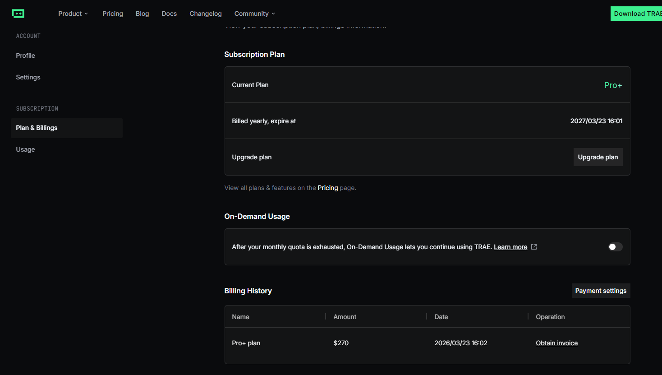This screenshot has height=375, width=662.
Task: Click the Obtain invoice link
Action: pos(556,343)
